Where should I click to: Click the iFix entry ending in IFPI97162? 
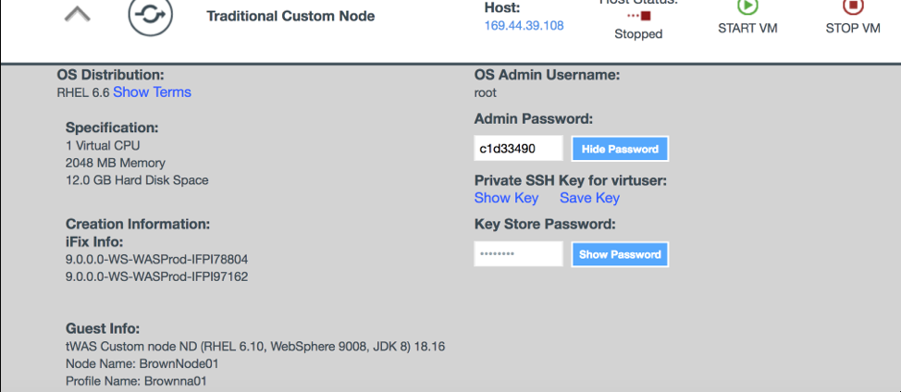(x=156, y=276)
